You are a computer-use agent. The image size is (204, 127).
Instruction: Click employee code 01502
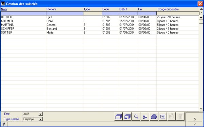pyautogui.click(x=106, y=17)
